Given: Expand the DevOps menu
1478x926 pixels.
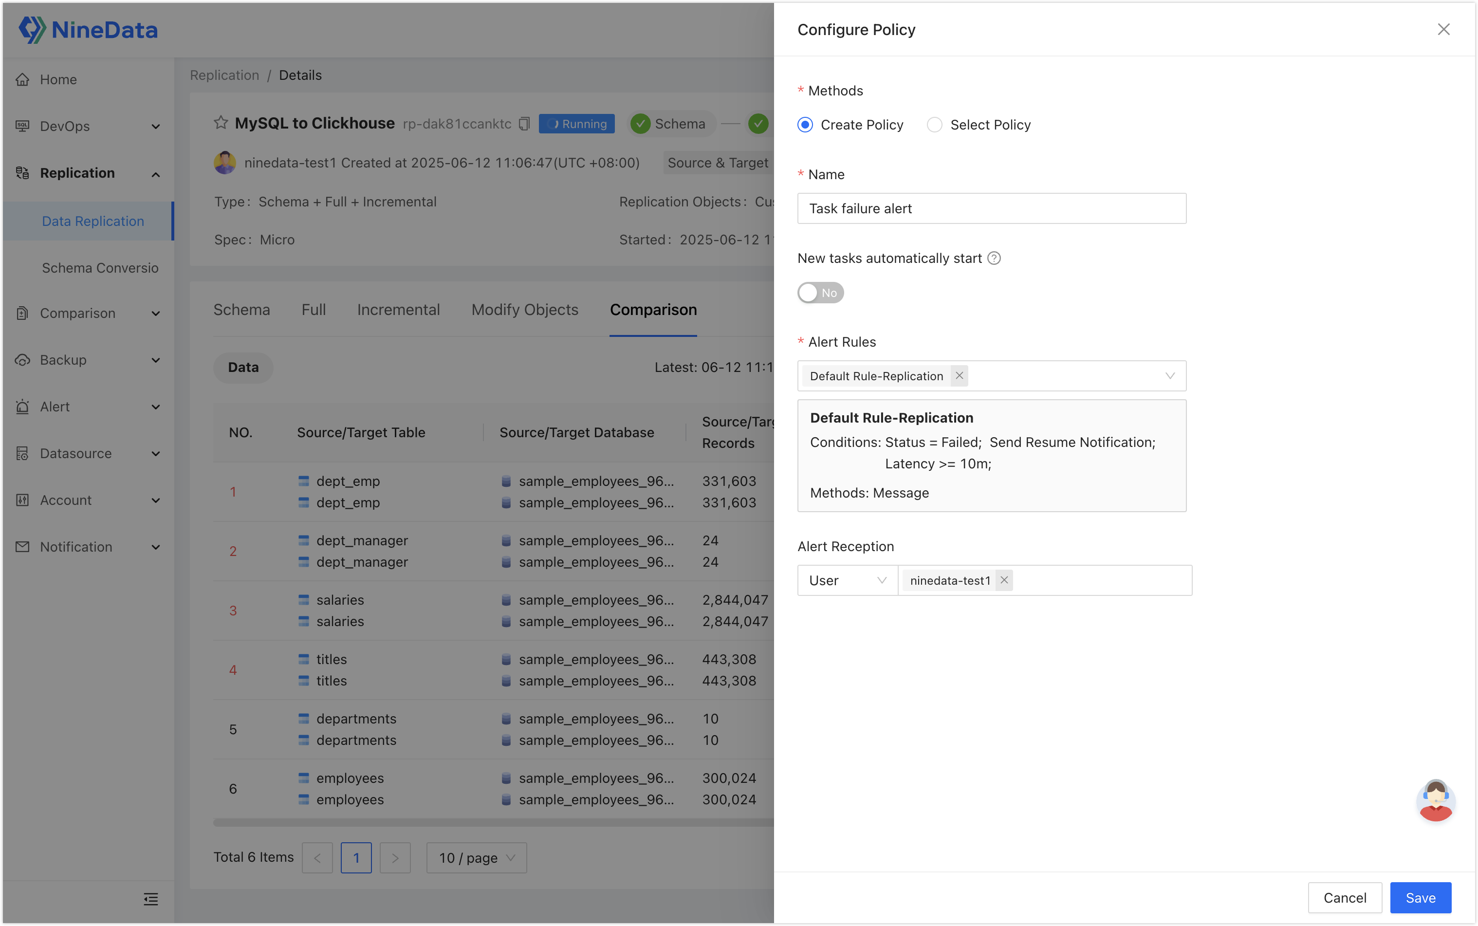Looking at the screenshot, I should pyautogui.click(x=155, y=127).
